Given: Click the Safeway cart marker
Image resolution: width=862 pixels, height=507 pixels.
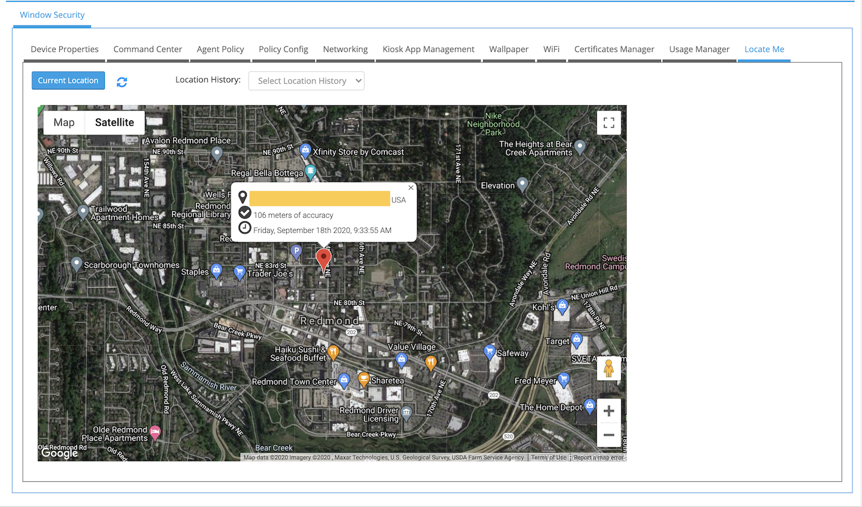Looking at the screenshot, I should tap(490, 351).
